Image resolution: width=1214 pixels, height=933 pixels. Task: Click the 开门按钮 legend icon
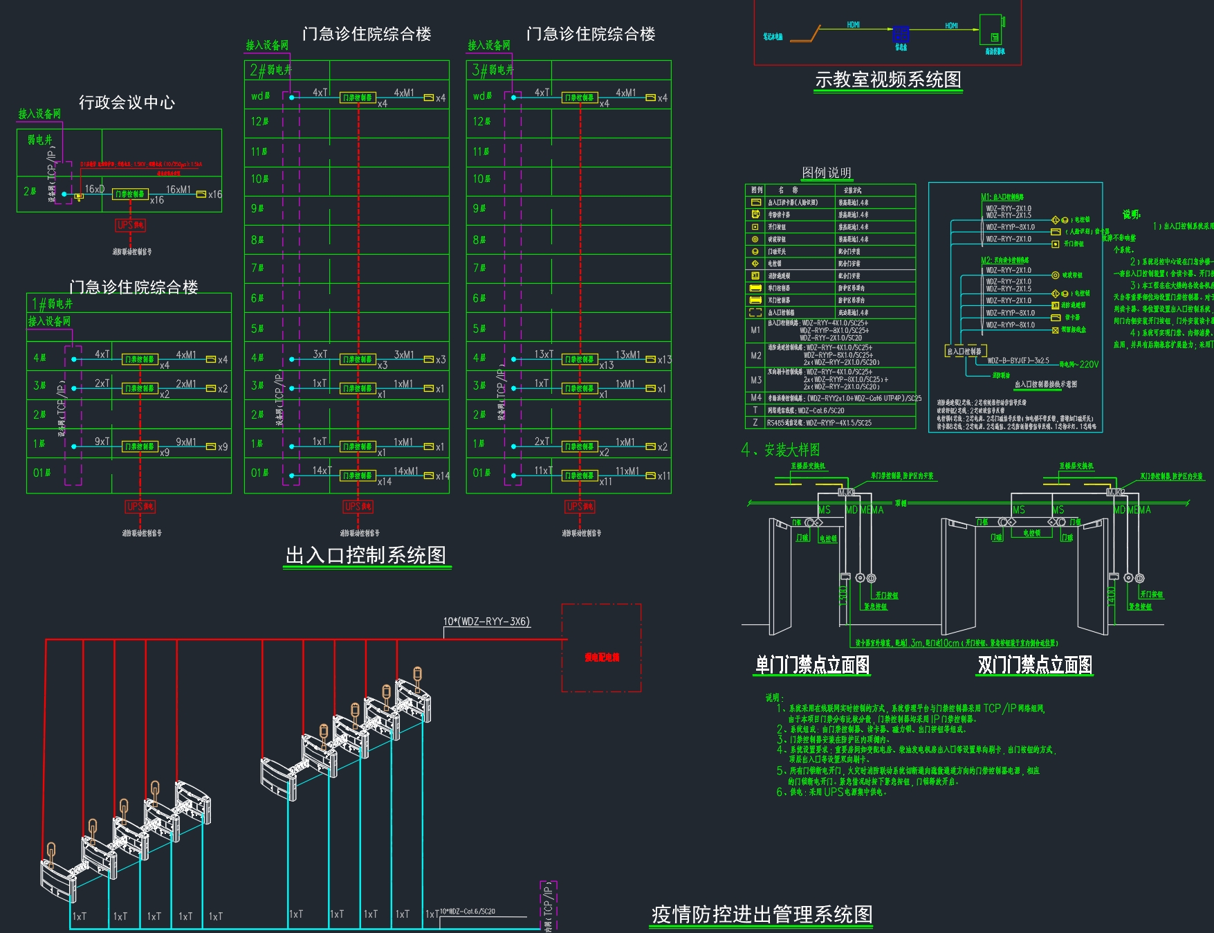coord(755,227)
